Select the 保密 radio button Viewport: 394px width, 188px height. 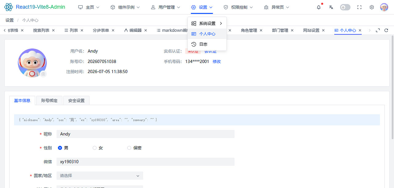click(129, 148)
